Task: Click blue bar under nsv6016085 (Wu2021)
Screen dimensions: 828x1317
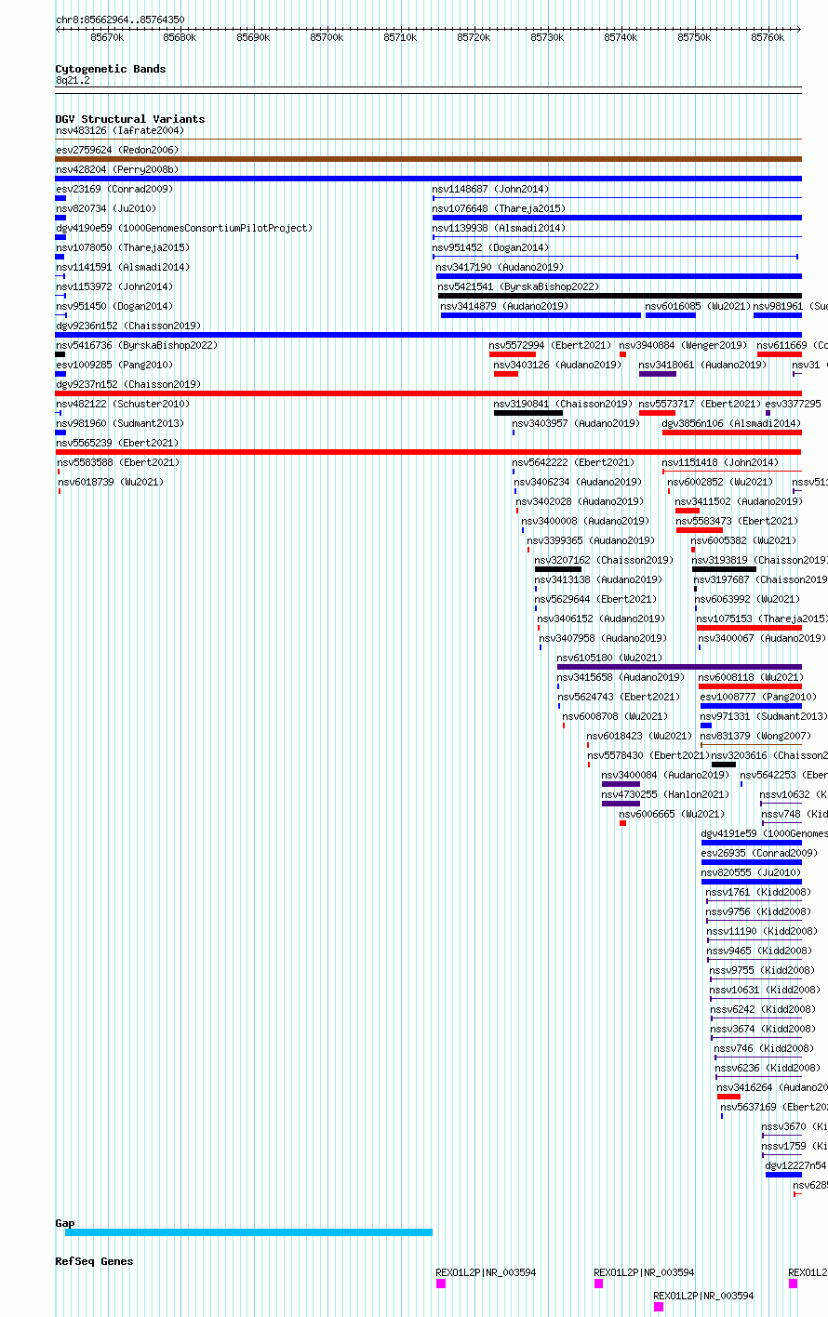Action: point(671,315)
